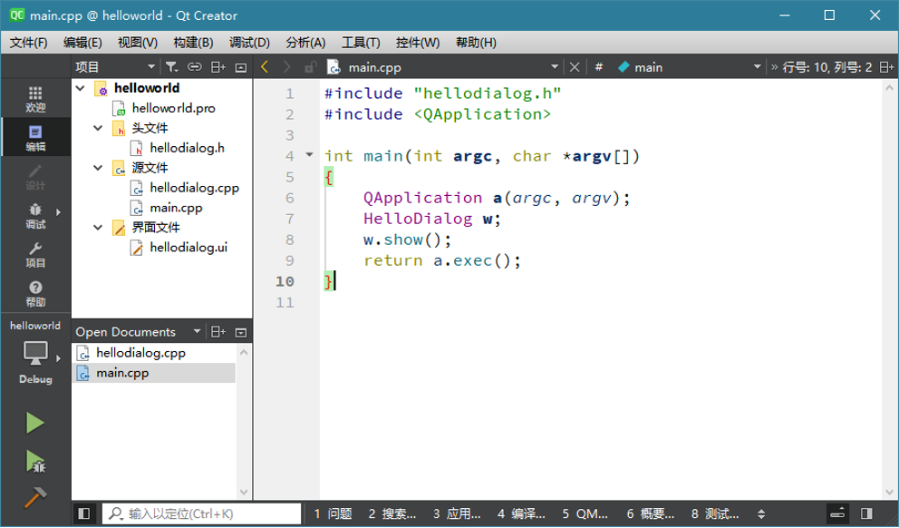Split the editor view
This screenshot has width=899, height=528.
click(887, 67)
